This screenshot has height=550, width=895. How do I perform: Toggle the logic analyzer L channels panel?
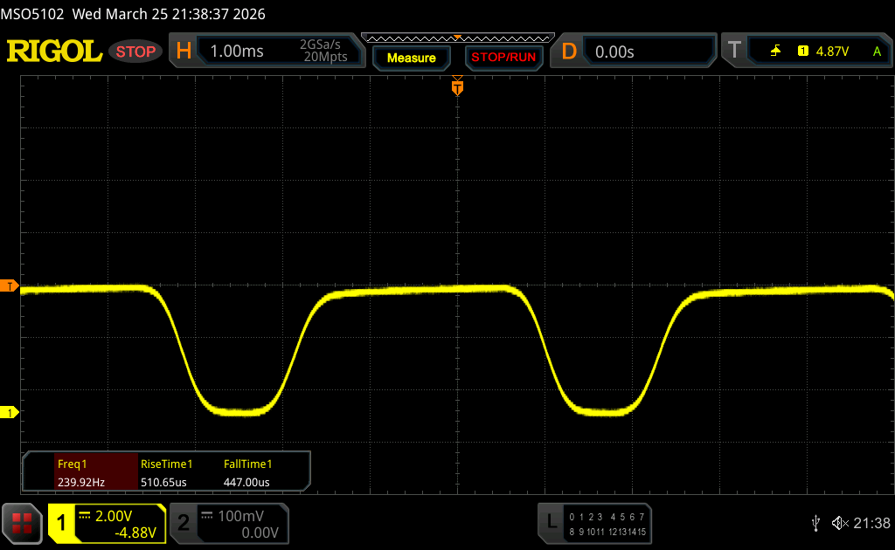pos(596,522)
